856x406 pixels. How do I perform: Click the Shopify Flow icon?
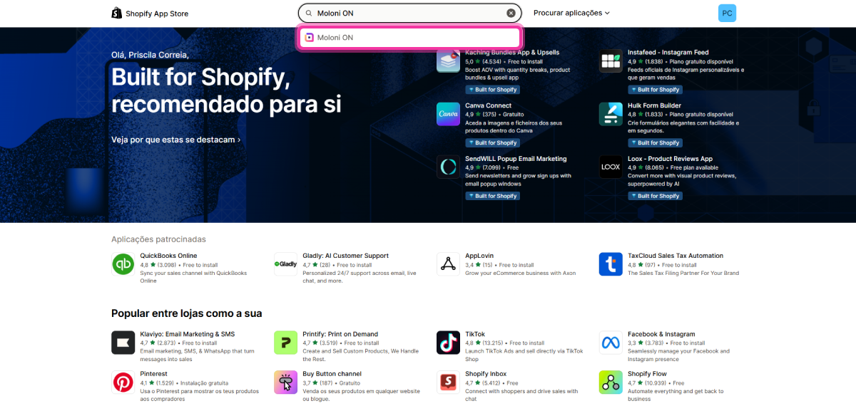click(611, 382)
